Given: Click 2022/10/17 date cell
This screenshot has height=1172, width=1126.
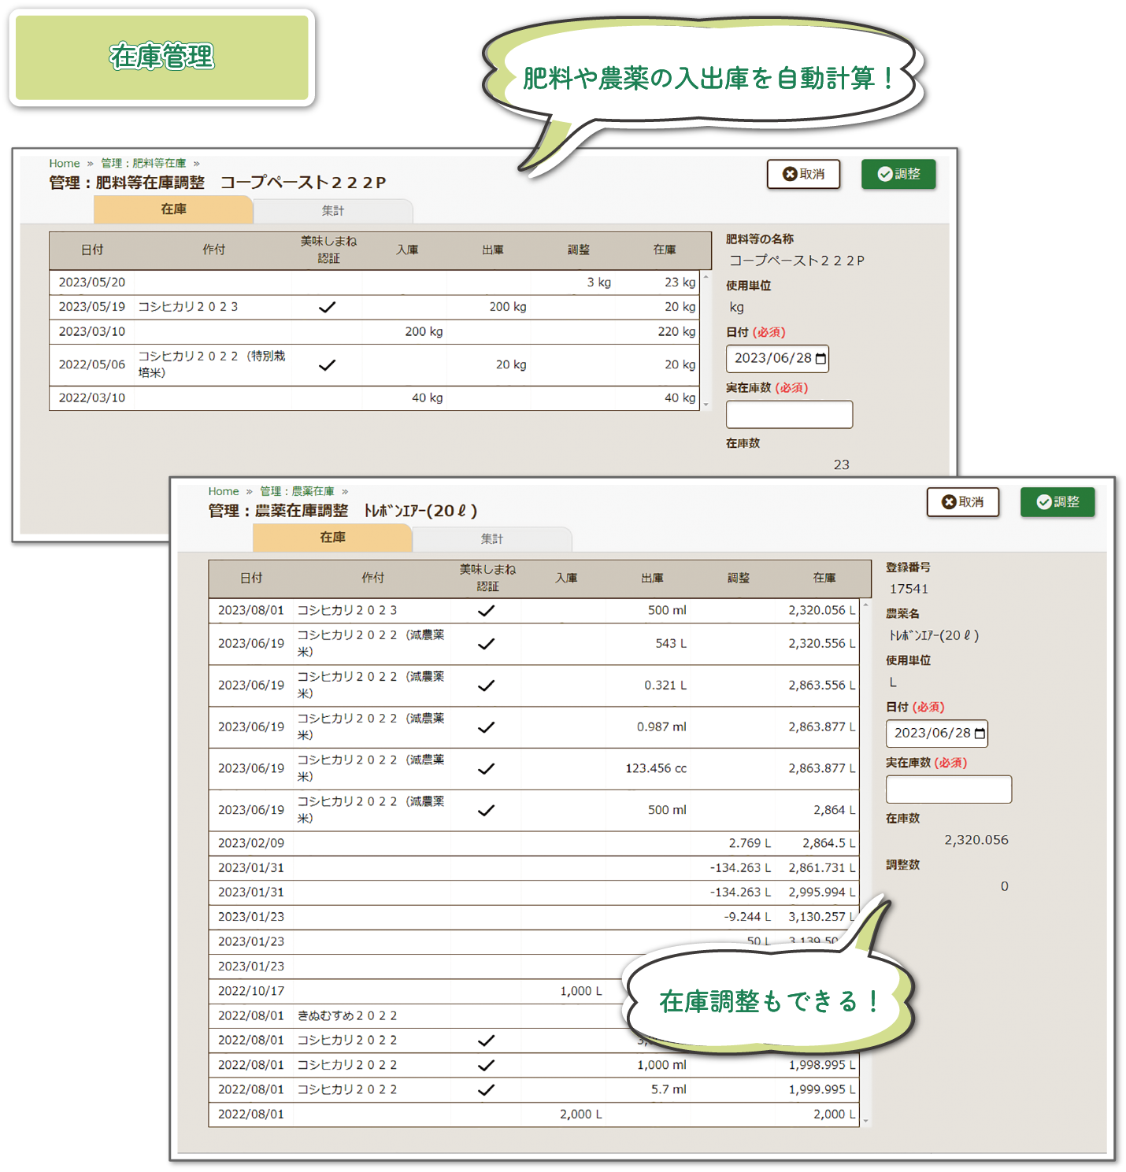Looking at the screenshot, I should coord(251,991).
